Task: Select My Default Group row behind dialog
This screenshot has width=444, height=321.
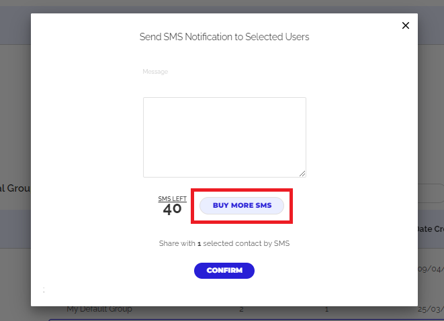Action: (99, 309)
